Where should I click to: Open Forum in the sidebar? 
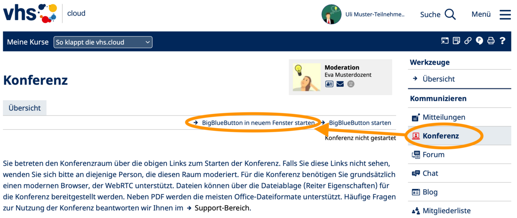point(433,155)
